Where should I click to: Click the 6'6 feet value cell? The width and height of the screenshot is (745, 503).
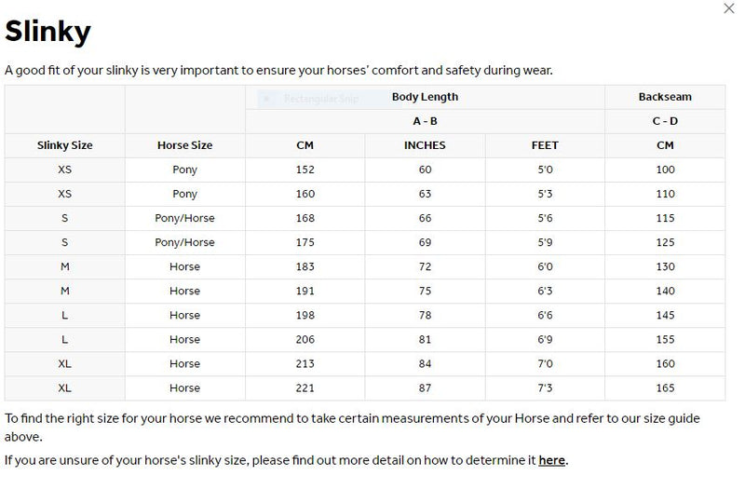click(545, 315)
